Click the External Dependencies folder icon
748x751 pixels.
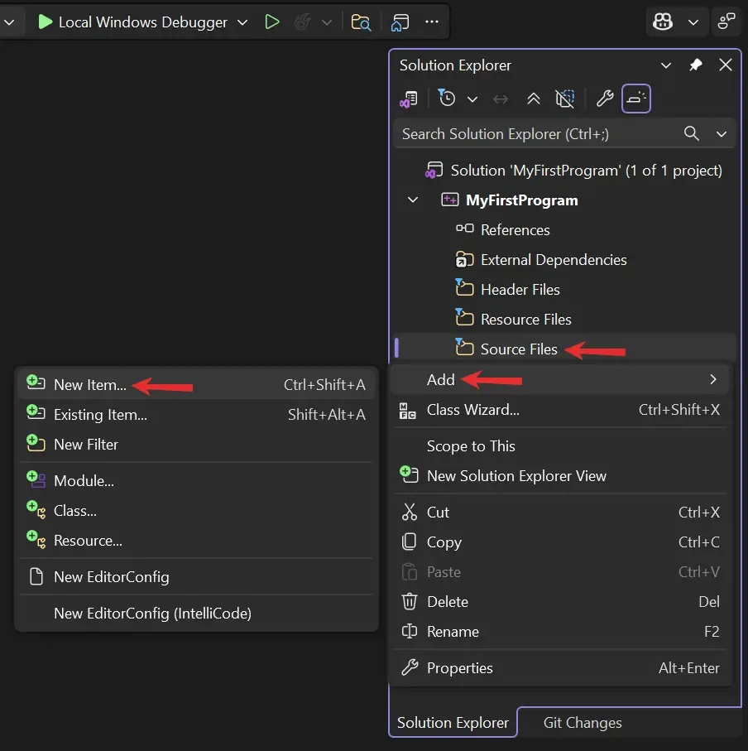pos(463,259)
